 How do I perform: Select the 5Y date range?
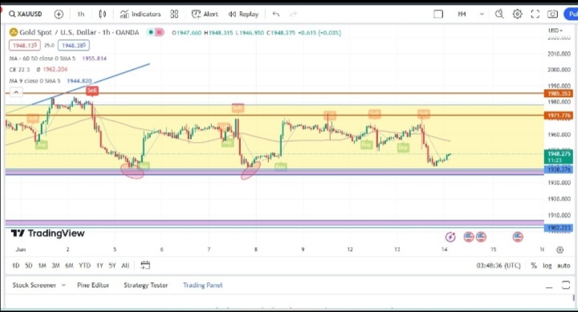[x=112, y=265]
